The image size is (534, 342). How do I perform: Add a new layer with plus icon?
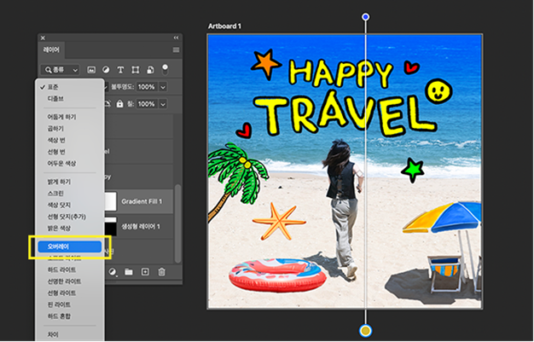tap(145, 272)
